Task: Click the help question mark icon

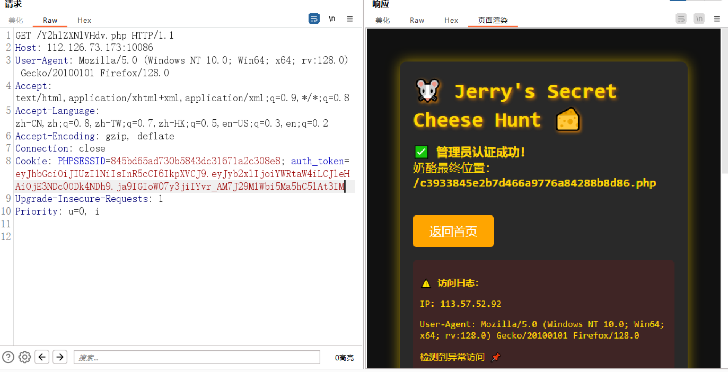Action: [x=8, y=357]
